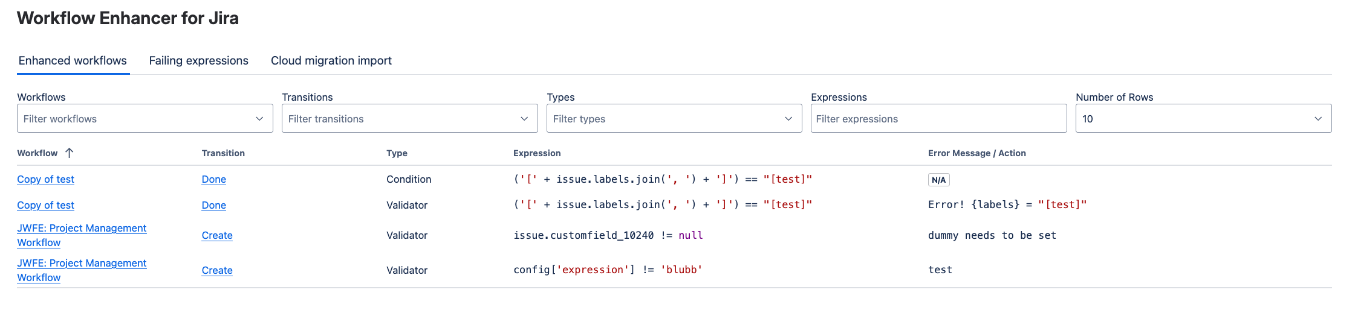Focus the Filter expressions input field
This screenshot has height=310, width=1355.
pyautogui.click(x=938, y=119)
